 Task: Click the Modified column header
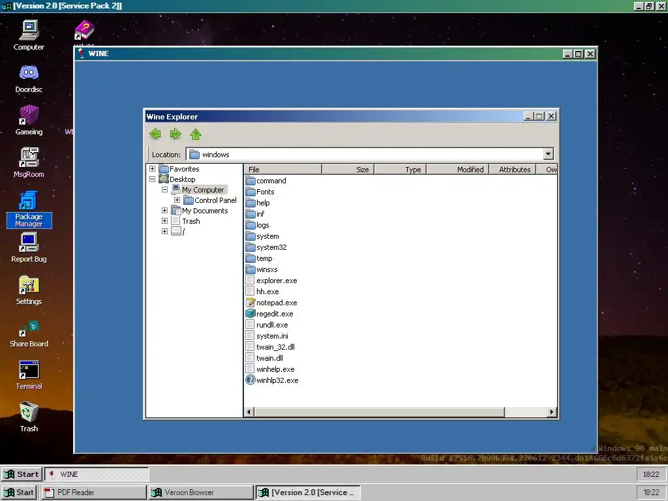point(457,169)
